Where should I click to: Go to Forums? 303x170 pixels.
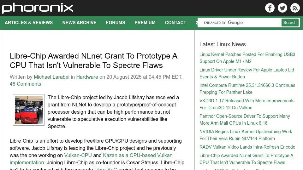[116, 23]
